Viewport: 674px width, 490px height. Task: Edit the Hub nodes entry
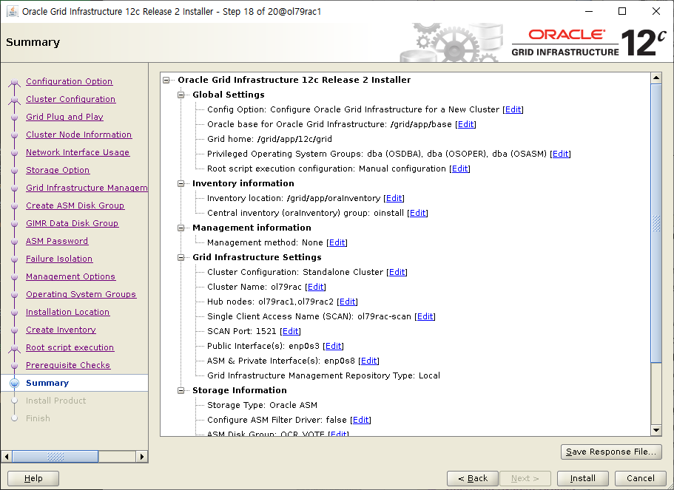click(347, 302)
